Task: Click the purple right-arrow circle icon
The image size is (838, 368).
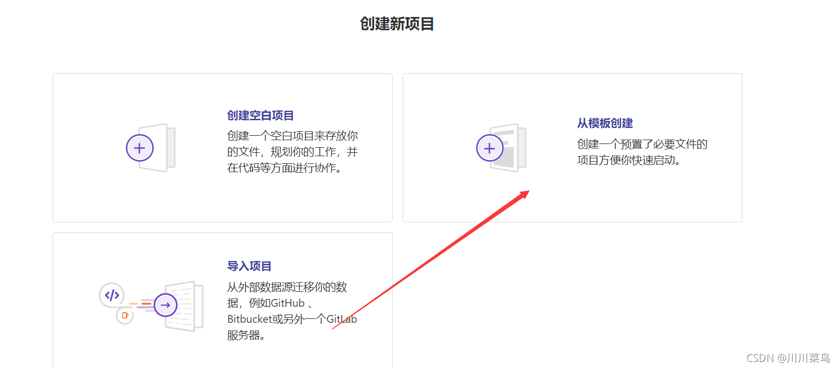Action: tap(165, 305)
